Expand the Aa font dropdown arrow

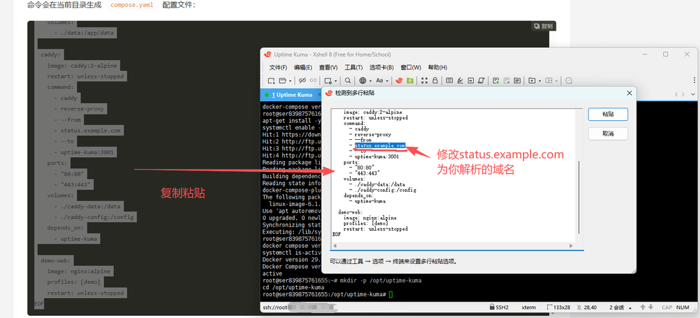click(x=387, y=81)
